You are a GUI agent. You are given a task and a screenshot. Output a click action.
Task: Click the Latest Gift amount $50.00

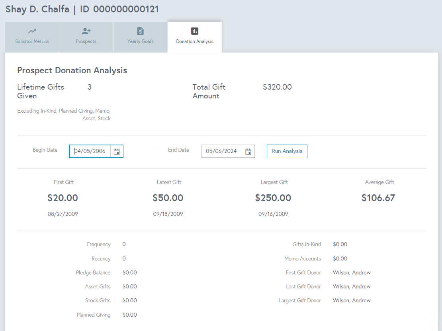coord(168,198)
